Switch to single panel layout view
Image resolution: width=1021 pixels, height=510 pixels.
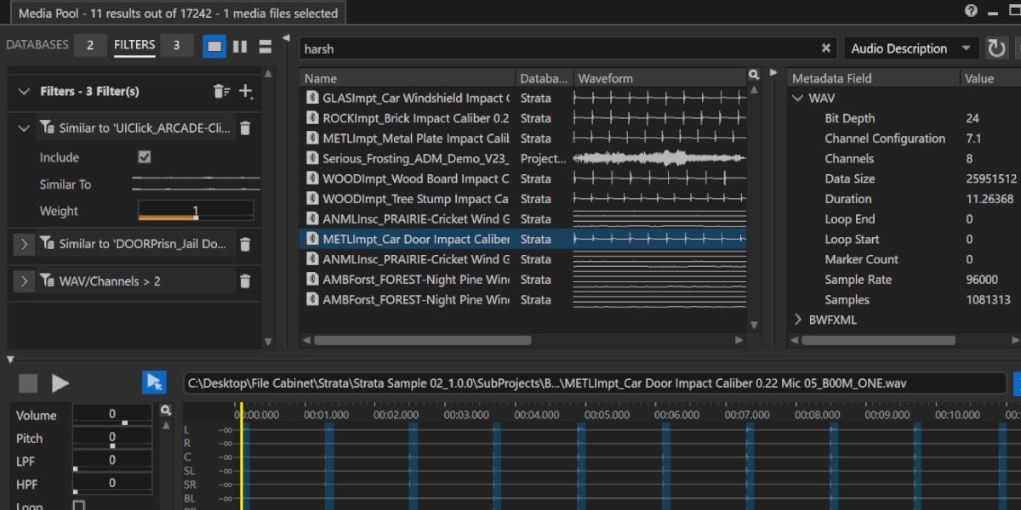(x=214, y=46)
